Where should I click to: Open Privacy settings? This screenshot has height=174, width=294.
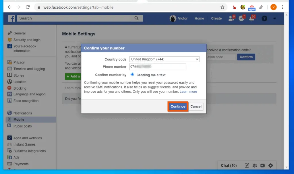click(19, 62)
